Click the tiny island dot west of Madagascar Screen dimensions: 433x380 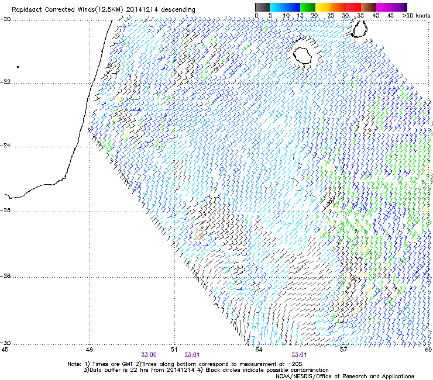[18, 67]
